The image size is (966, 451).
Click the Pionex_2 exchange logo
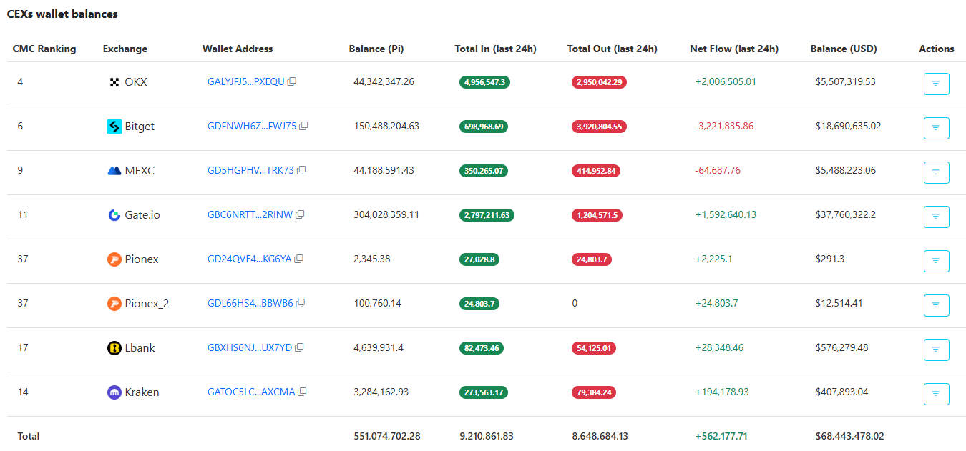click(x=114, y=304)
